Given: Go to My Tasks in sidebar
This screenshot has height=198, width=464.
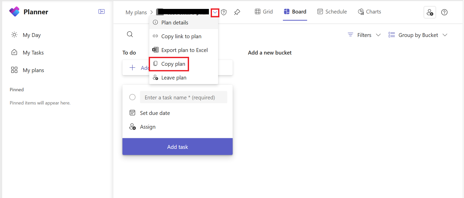Looking at the screenshot, I should click(27, 52).
